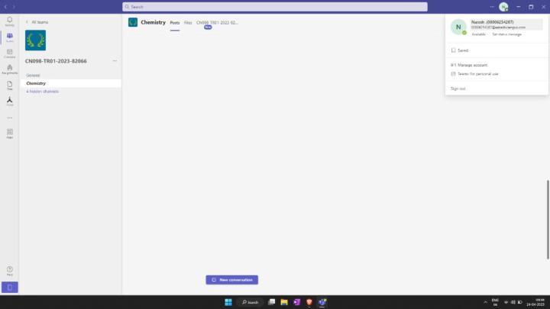
Task: Click the Teams taskbar icon
Action: 322,302
